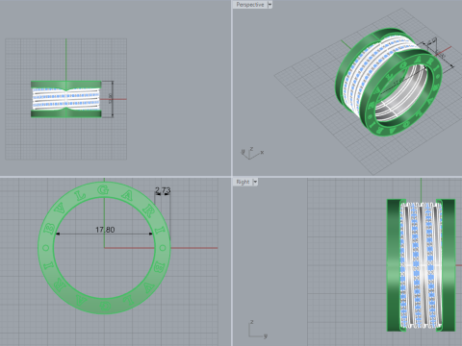Click the green ring in the Perspective view
Image resolution: width=462 pixels, height=346 pixels.
point(389,82)
